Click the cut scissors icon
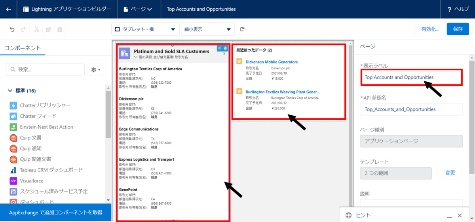The width and height of the screenshot is (475, 222). coord(36,29)
